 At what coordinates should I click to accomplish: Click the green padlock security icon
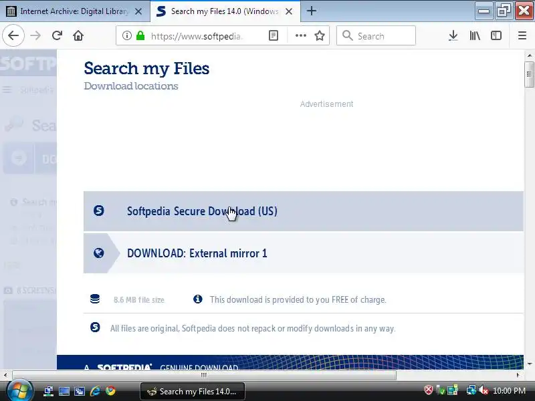[140, 35]
